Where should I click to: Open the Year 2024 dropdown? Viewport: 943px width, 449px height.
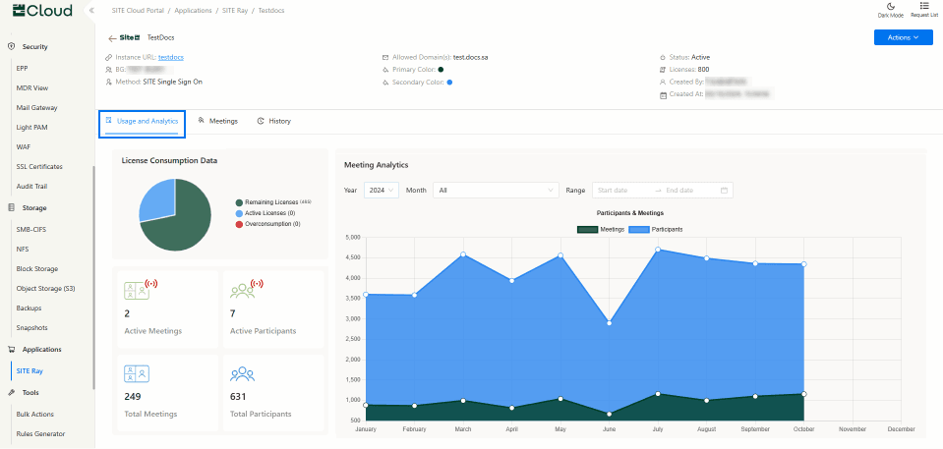click(381, 190)
